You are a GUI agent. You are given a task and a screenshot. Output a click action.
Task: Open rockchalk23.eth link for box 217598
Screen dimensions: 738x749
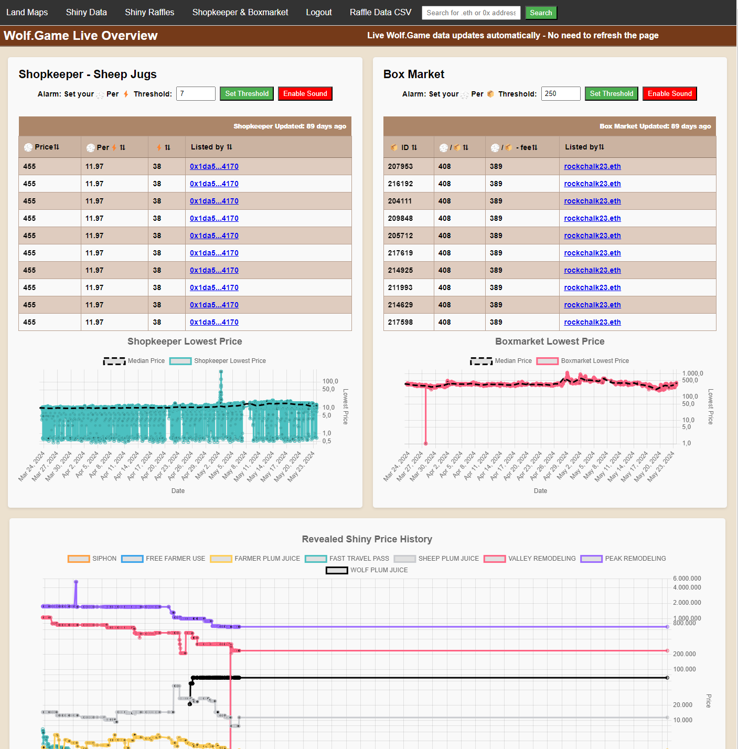coord(592,322)
